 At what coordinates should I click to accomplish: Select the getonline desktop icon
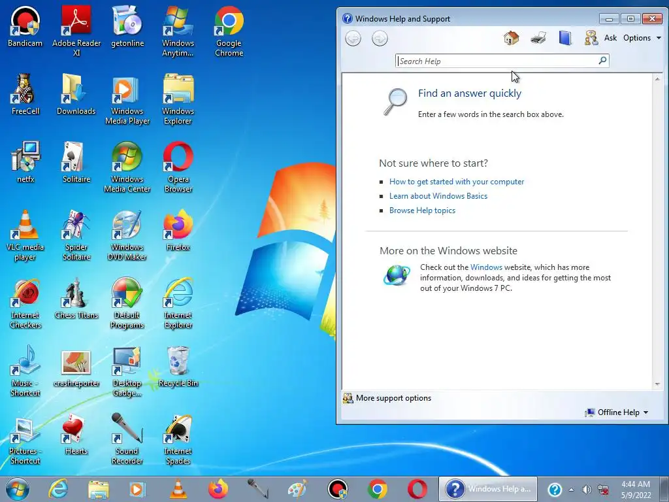point(127,26)
